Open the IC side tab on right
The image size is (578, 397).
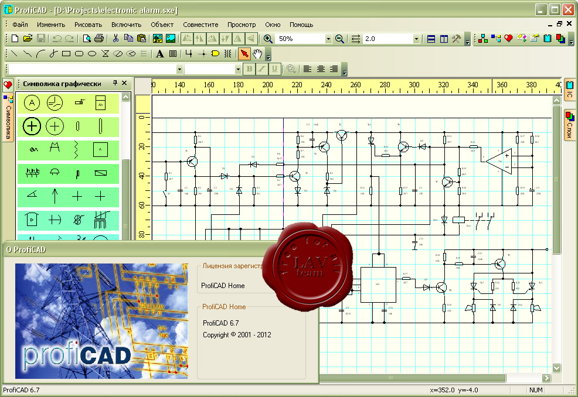(570, 90)
